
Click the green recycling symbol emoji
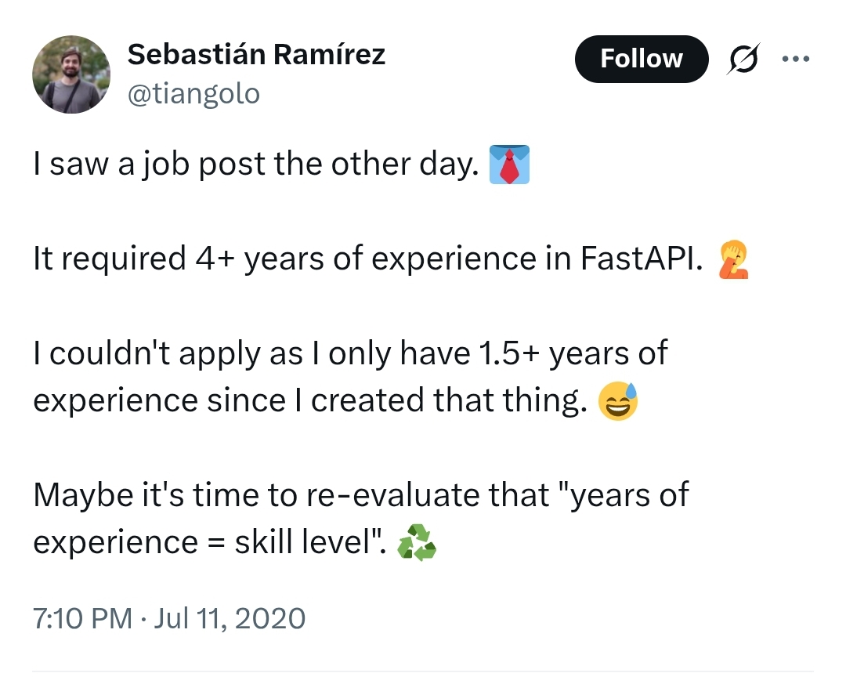click(417, 543)
